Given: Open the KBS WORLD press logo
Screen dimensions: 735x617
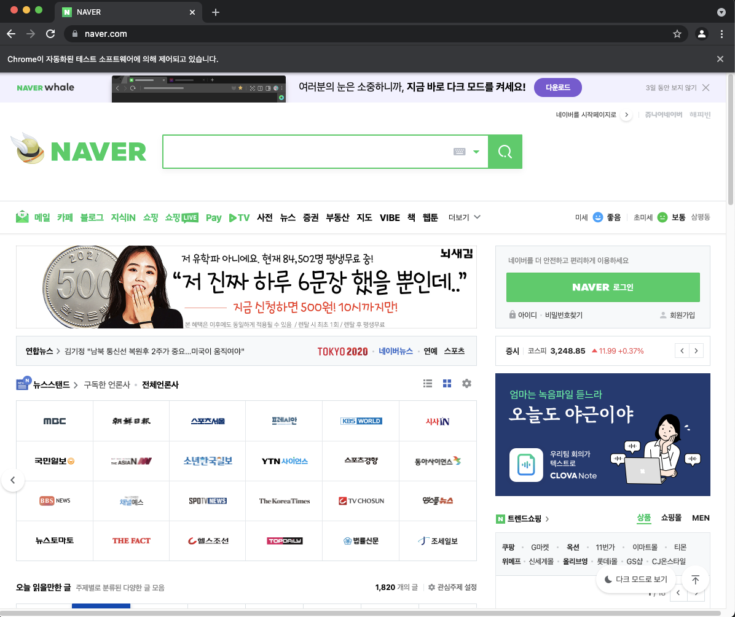Looking at the screenshot, I should (361, 421).
